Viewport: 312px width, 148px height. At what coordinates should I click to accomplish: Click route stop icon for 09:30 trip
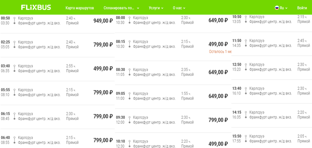tap(129, 120)
